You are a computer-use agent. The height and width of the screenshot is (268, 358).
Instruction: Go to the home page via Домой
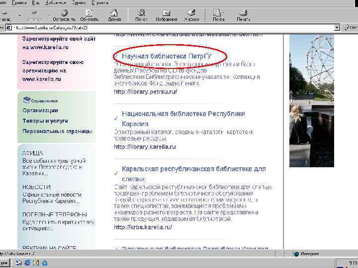(x=114, y=15)
